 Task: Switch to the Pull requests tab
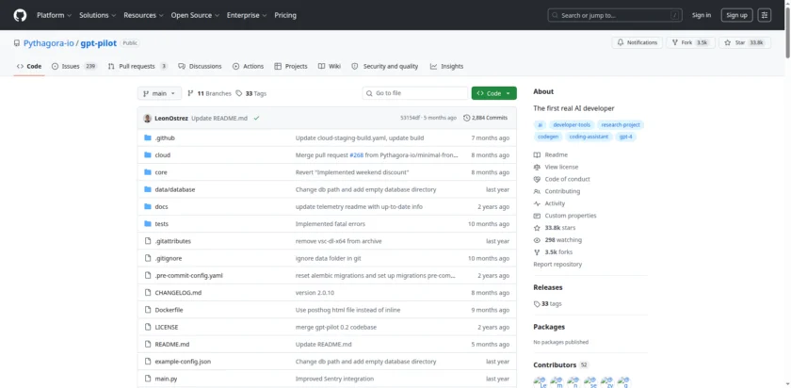point(137,66)
